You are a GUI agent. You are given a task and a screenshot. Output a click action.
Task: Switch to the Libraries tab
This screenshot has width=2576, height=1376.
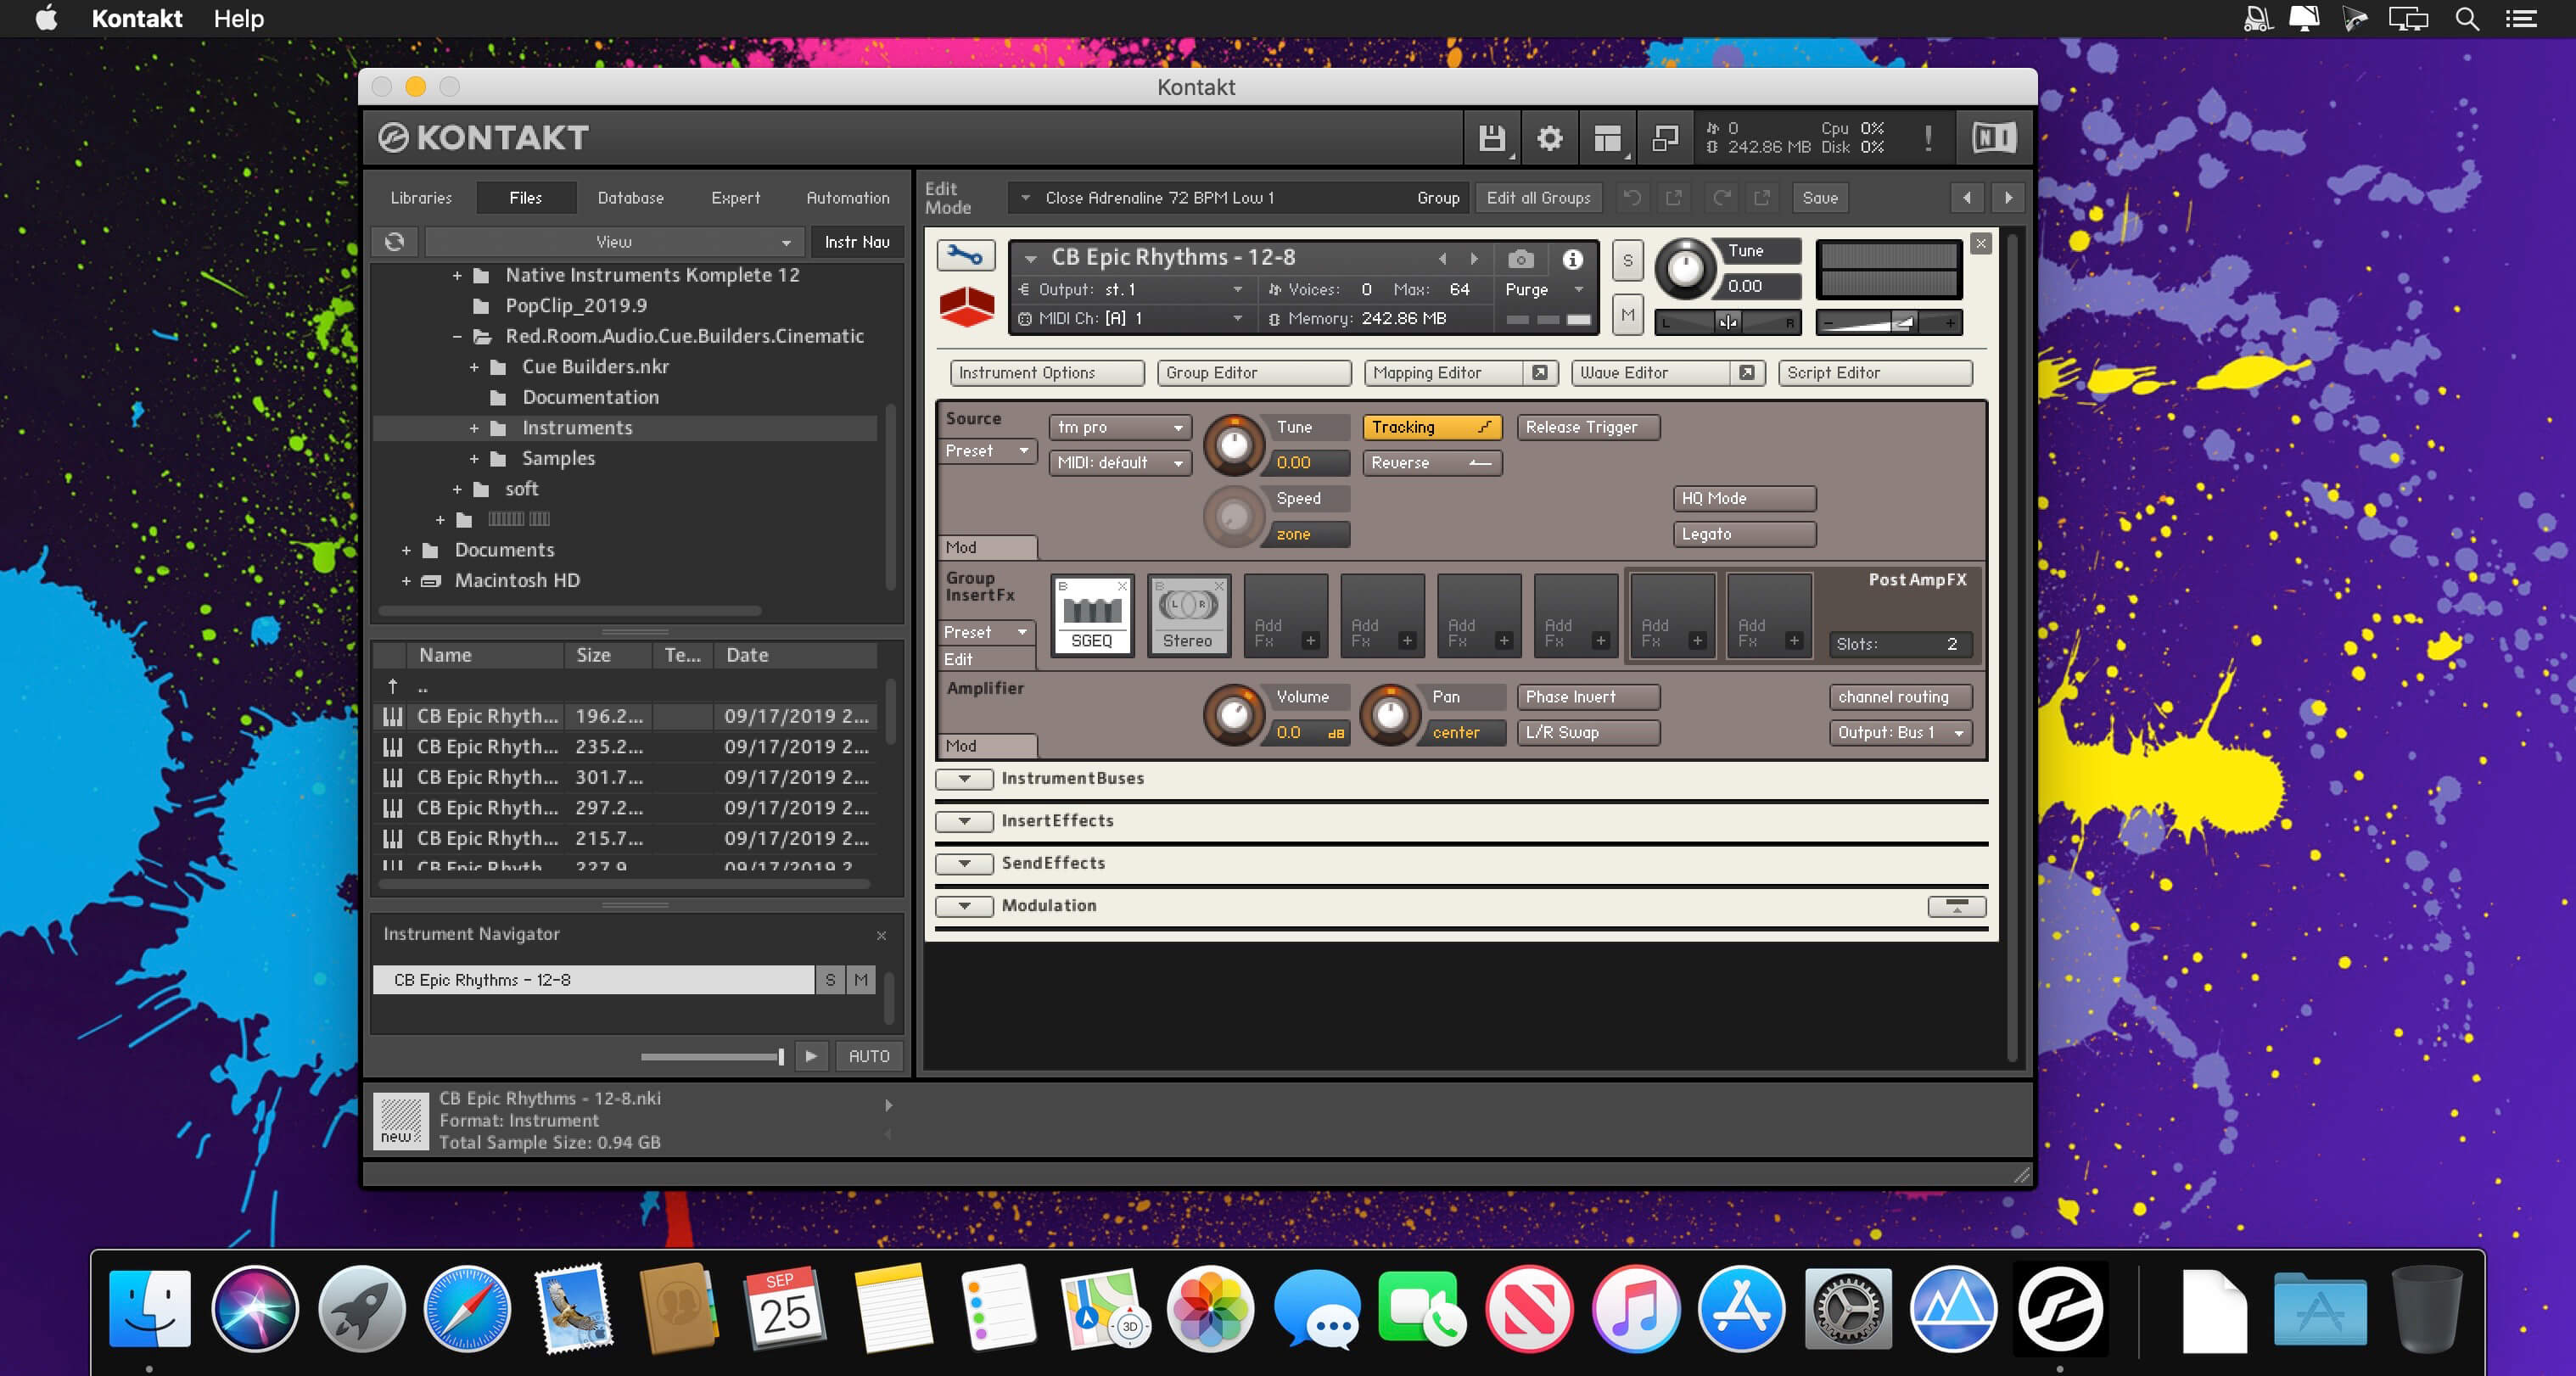(x=421, y=198)
